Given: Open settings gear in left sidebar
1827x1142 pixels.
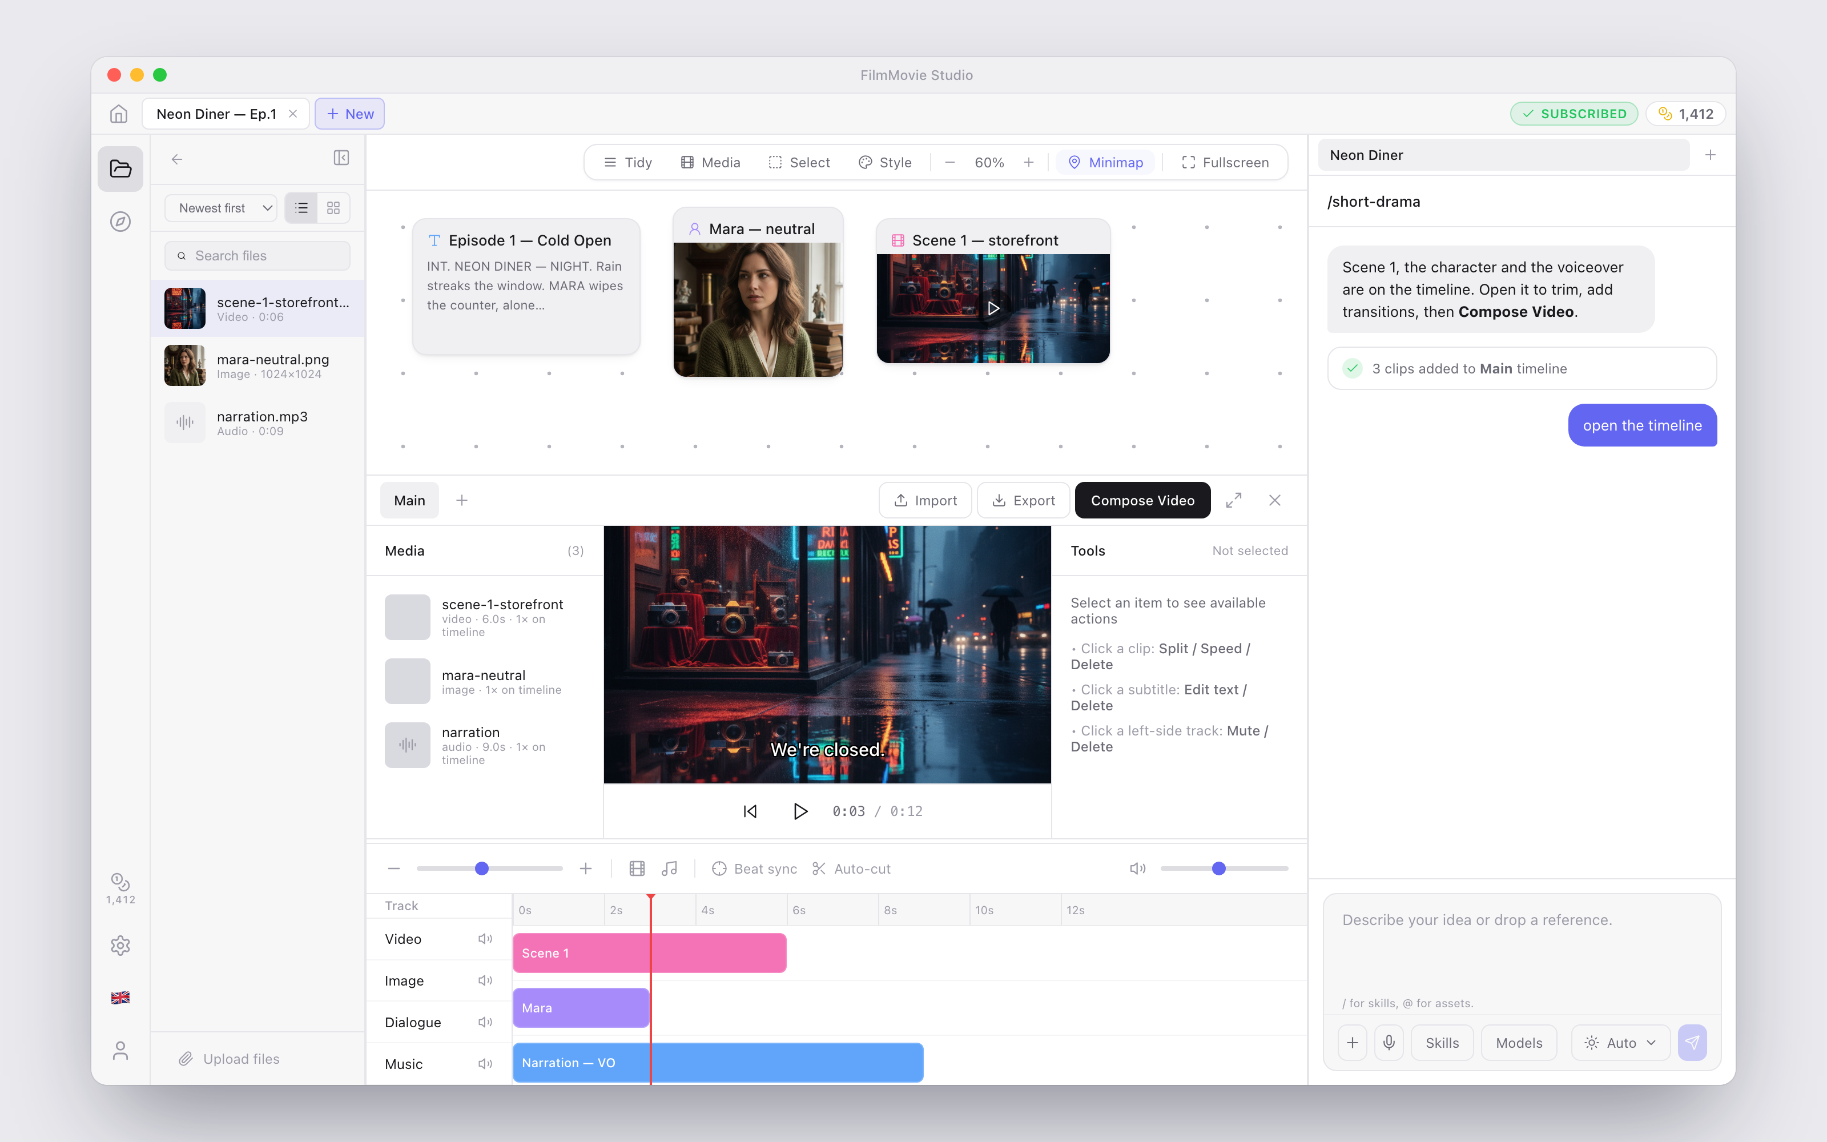Looking at the screenshot, I should (120, 945).
